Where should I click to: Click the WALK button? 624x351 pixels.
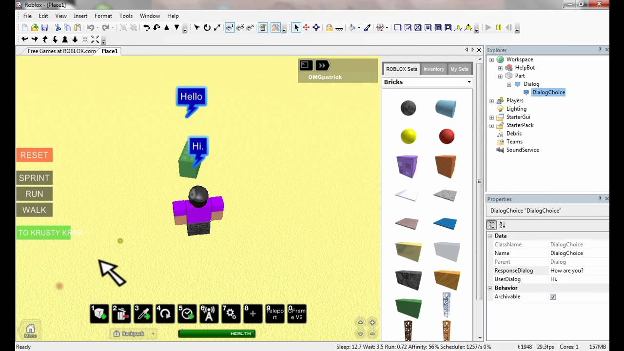point(34,210)
